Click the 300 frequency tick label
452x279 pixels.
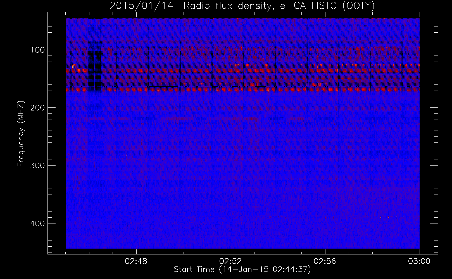click(x=38, y=165)
